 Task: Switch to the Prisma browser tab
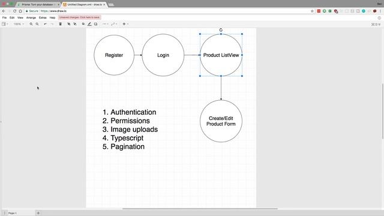click(37, 4)
